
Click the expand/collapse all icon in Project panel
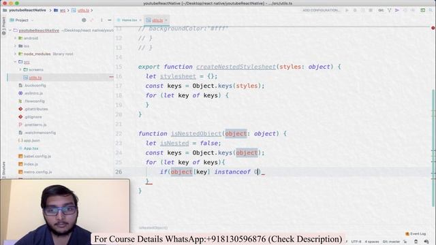point(92,20)
